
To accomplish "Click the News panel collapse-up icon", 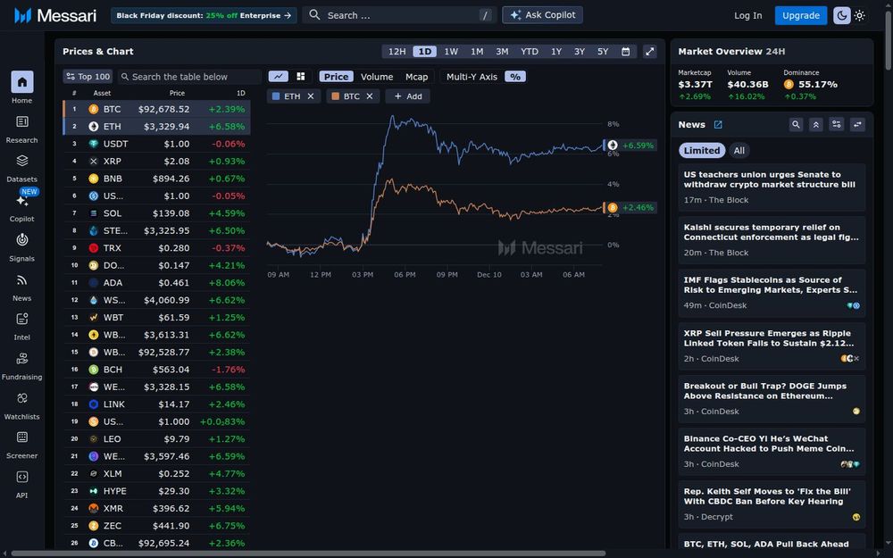I will coord(816,125).
